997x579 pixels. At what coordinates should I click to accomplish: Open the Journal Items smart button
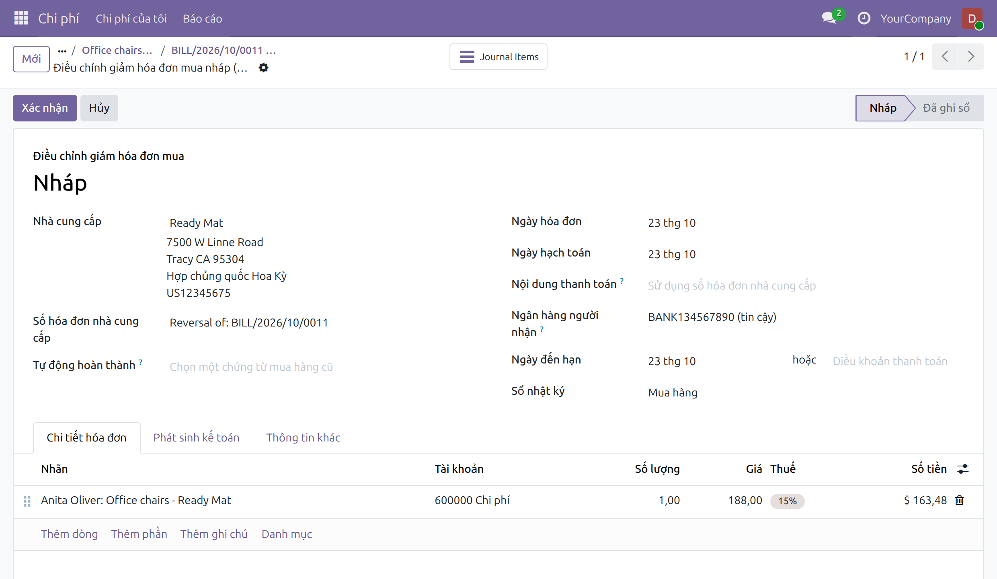498,57
